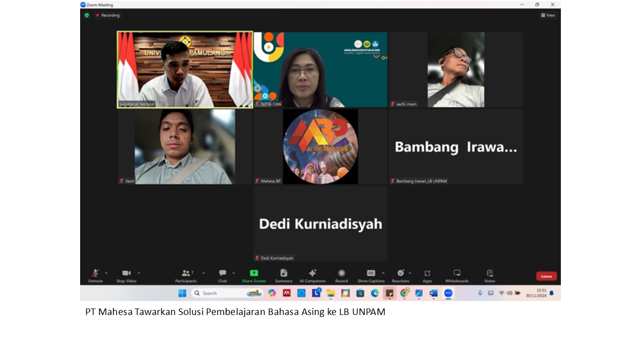Expand the Participants options arrow
This screenshot has width=641, height=360.
pyautogui.click(x=203, y=273)
